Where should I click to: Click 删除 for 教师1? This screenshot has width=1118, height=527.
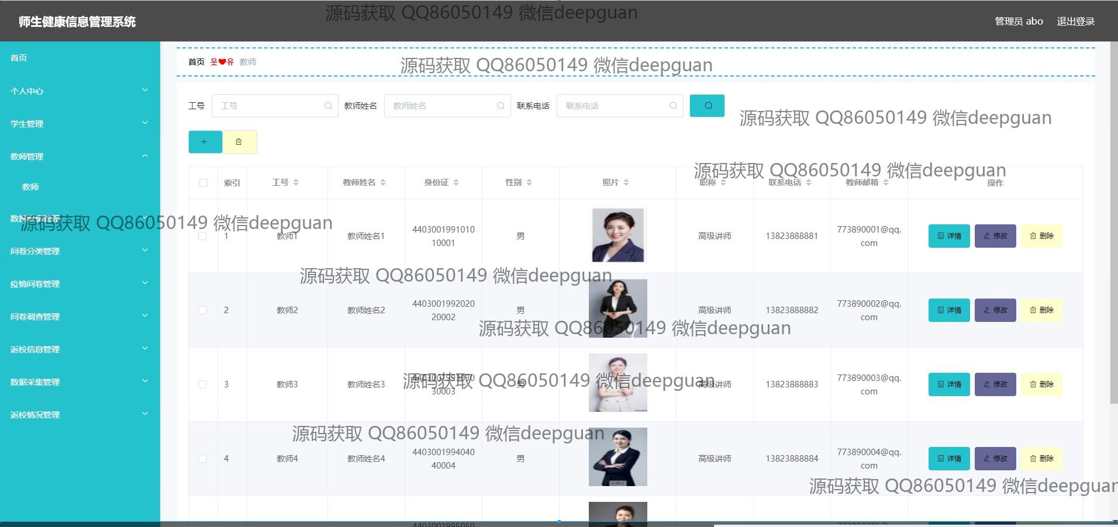1041,236
